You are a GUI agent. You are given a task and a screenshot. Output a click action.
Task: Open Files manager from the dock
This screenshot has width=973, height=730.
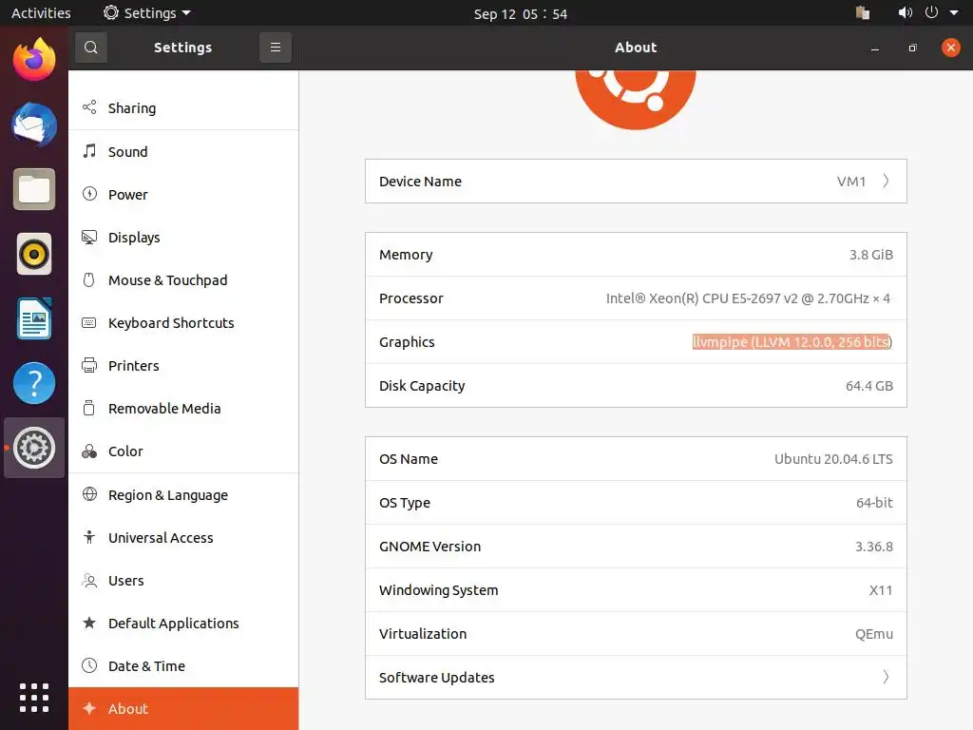pyautogui.click(x=34, y=189)
